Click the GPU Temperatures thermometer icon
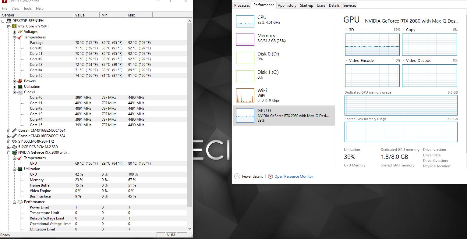This screenshot has width=467, height=239. (x=20, y=158)
